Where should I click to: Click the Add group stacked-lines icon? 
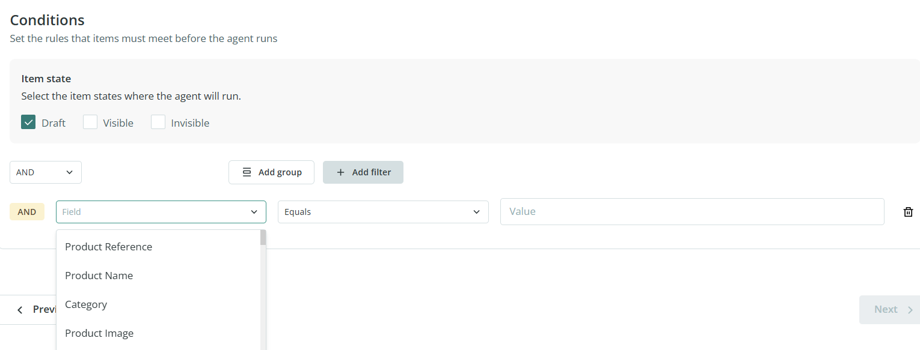click(x=247, y=172)
